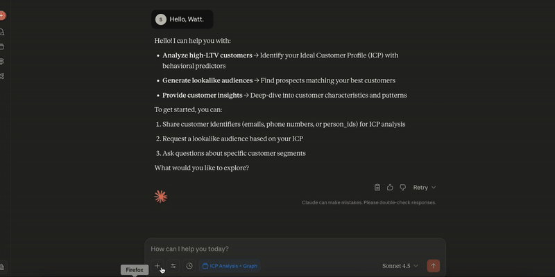Click the ICP Analysis + Graph project chip
Image resolution: width=555 pixels, height=277 pixels.
(x=230, y=266)
